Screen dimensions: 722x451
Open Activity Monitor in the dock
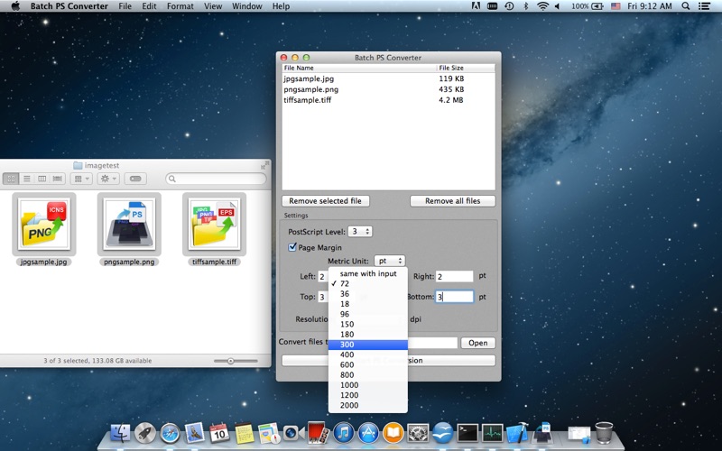(x=492, y=433)
